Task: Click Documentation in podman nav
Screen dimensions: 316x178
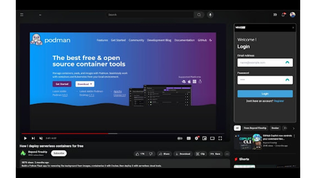Action: (x=185, y=40)
